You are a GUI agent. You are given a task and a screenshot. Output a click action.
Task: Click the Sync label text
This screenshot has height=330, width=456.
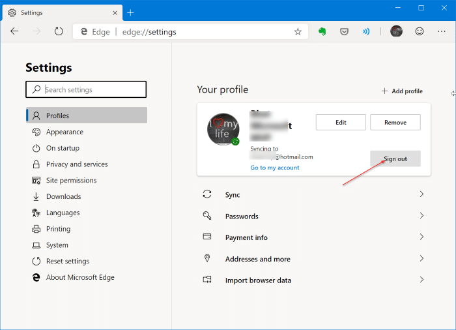coord(233,195)
